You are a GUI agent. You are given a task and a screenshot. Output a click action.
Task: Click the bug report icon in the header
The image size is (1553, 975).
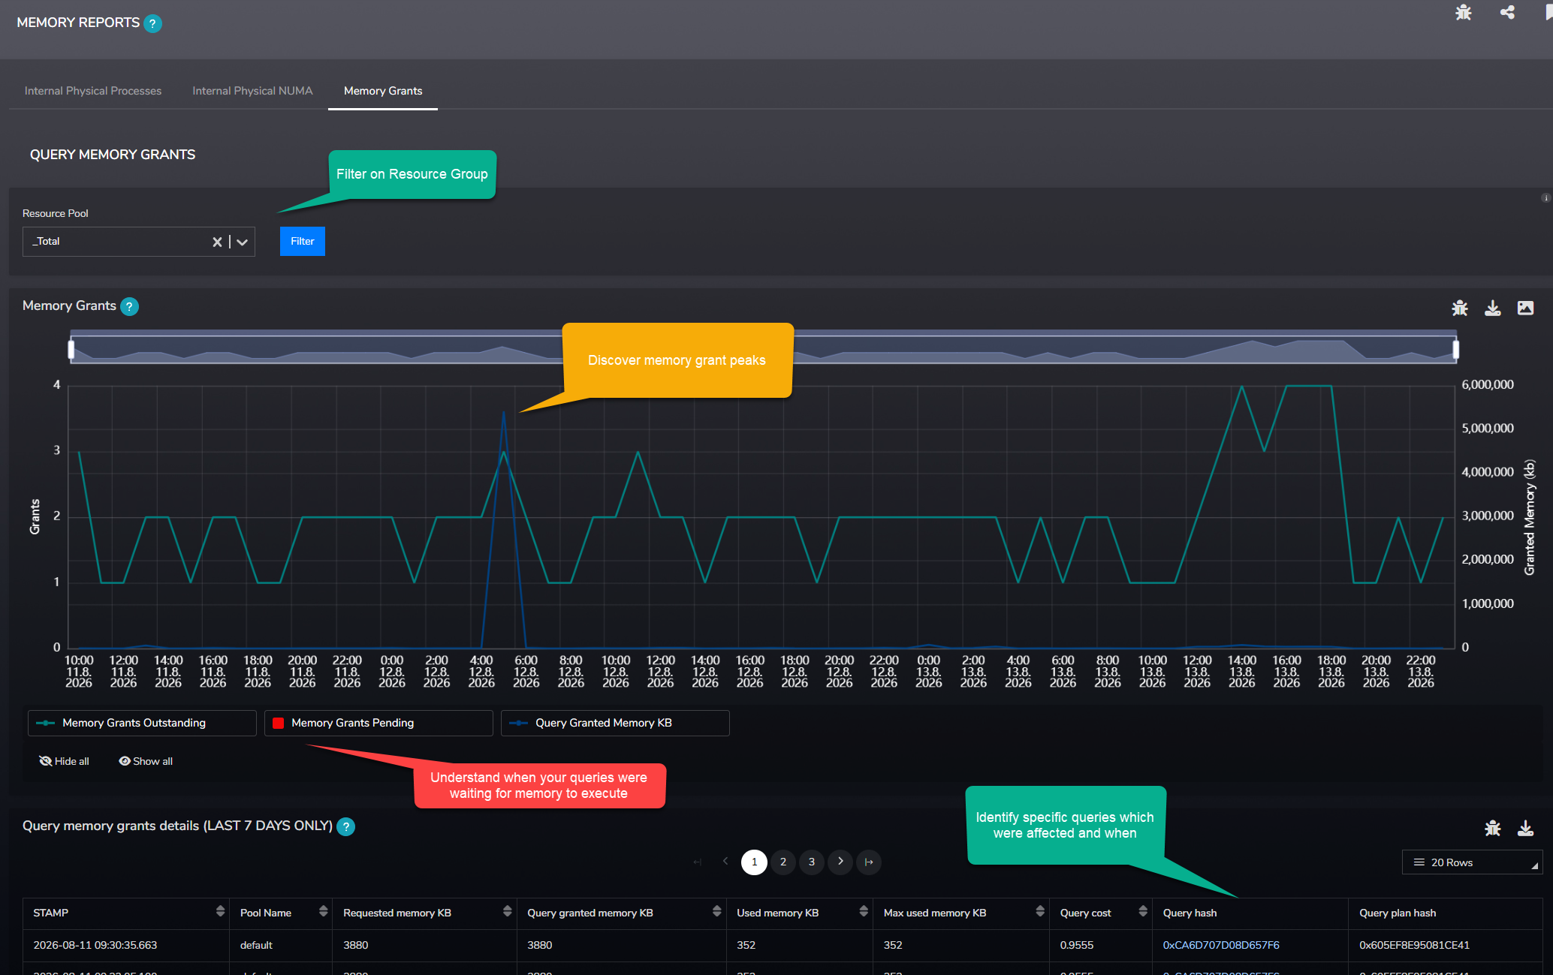coord(1463,12)
